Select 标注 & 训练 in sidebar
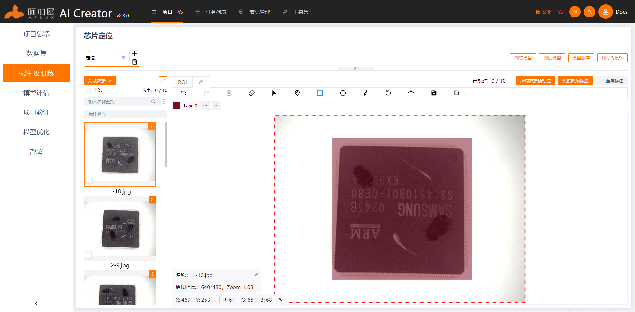The image size is (635, 312). click(x=36, y=73)
